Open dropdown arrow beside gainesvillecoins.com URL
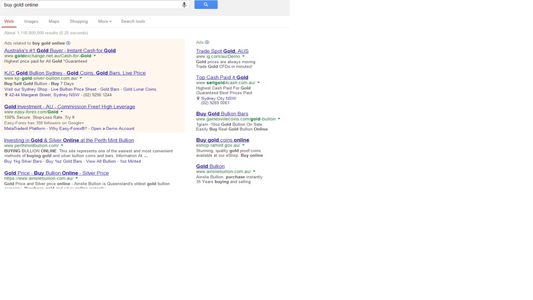The width and height of the screenshot is (533, 300). pos(279,119)
